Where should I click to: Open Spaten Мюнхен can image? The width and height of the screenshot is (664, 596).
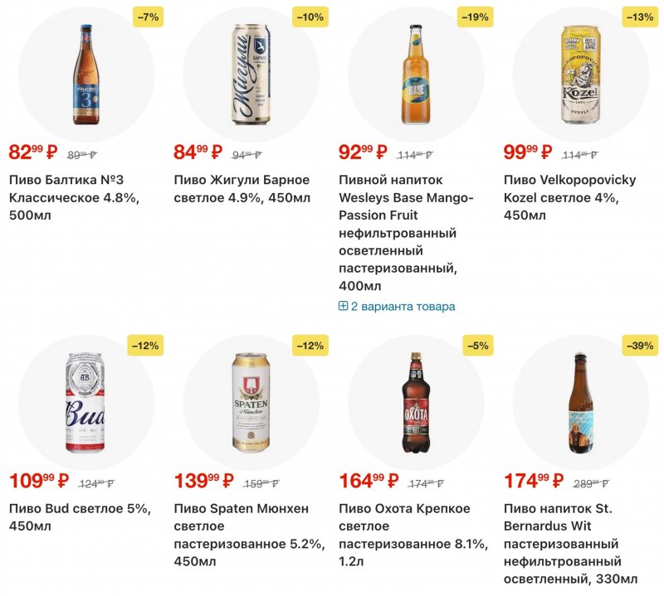coord(251,402)
